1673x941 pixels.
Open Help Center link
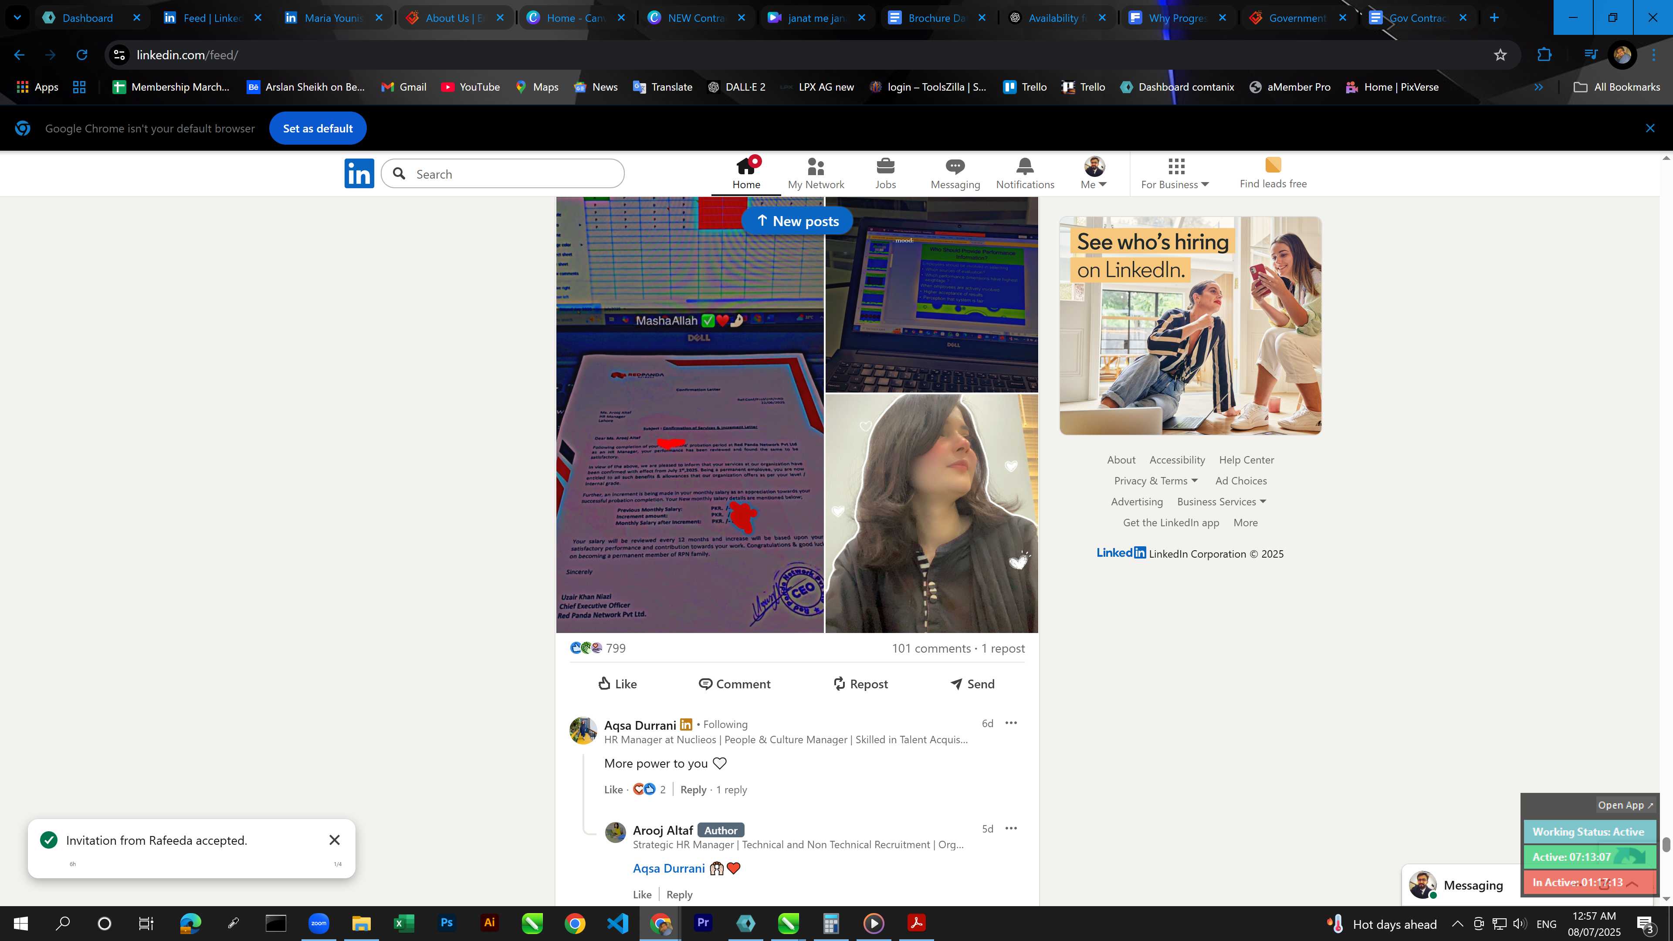(x=1246, y=460)
